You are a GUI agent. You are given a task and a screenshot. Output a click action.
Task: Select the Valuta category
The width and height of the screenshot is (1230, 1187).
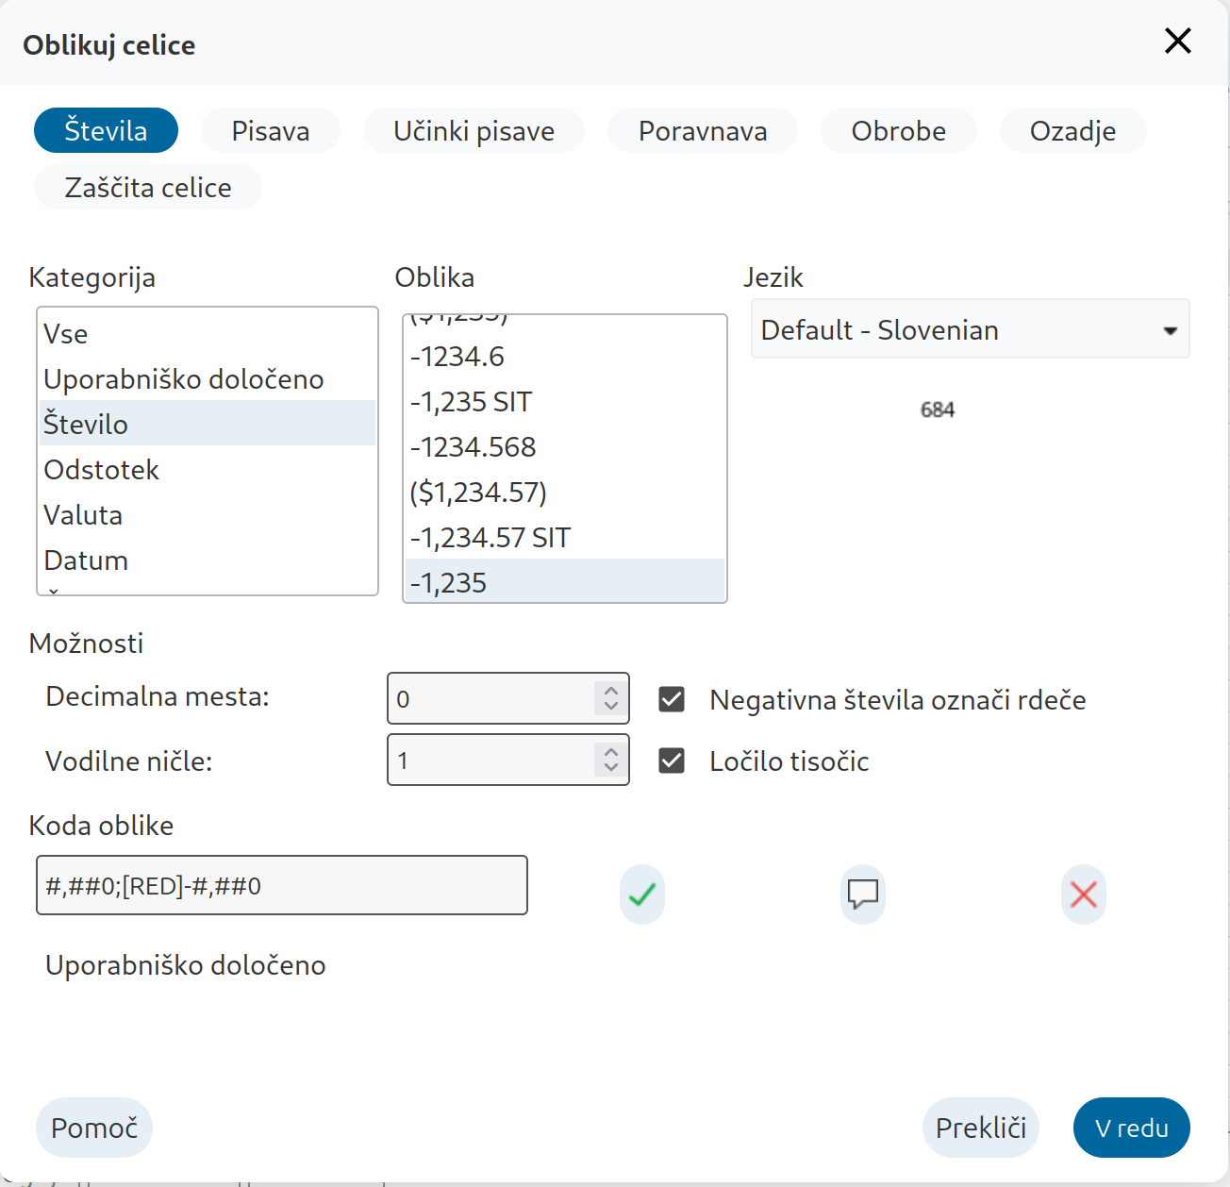coord(208,514)
